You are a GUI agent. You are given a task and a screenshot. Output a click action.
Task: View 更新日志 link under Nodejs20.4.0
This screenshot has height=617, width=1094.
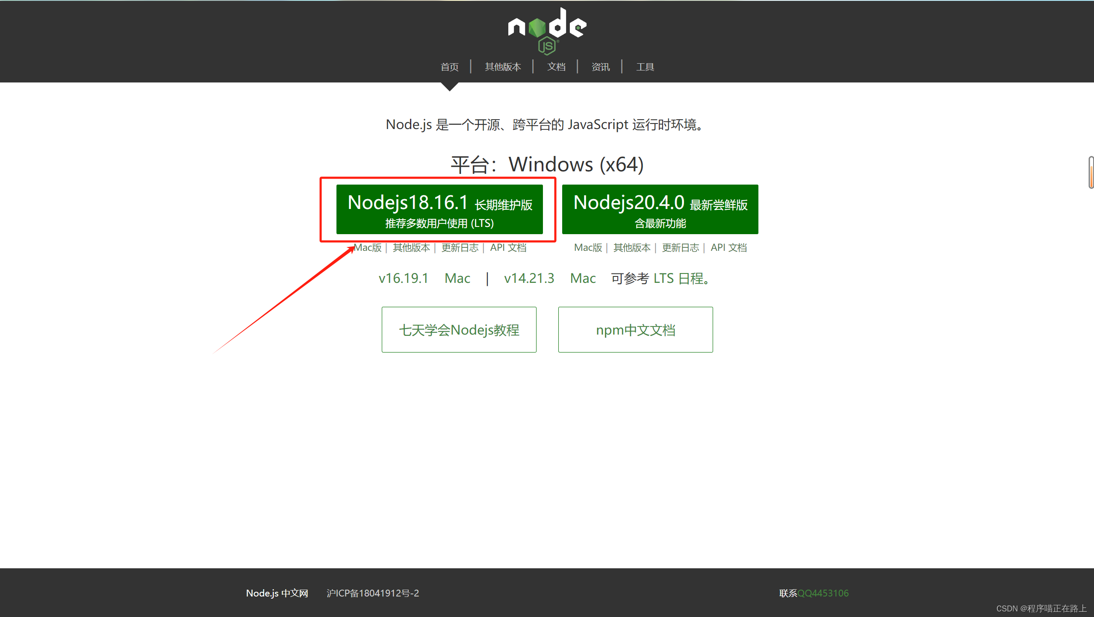[681, 247]
